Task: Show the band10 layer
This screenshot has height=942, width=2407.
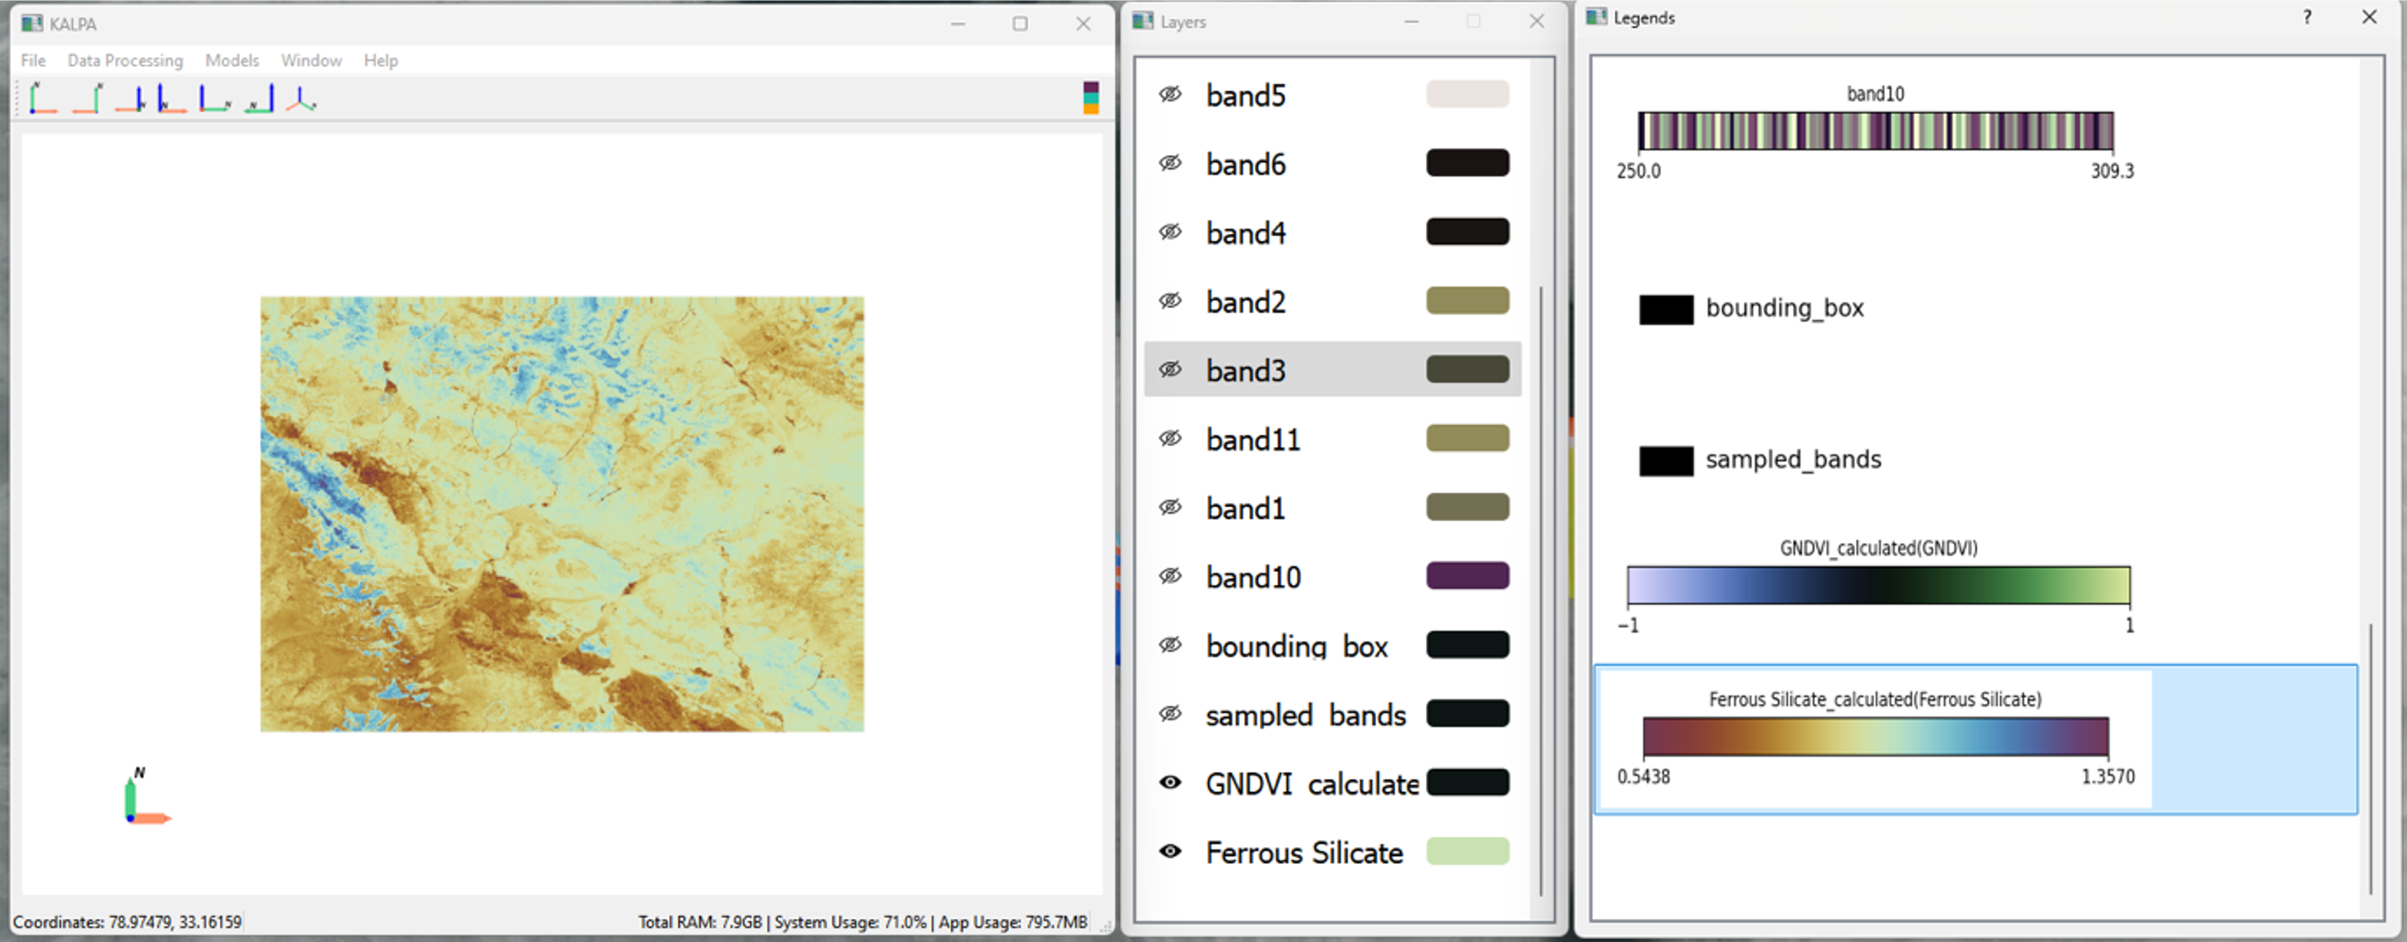Action: click(x=1170, y=577)
